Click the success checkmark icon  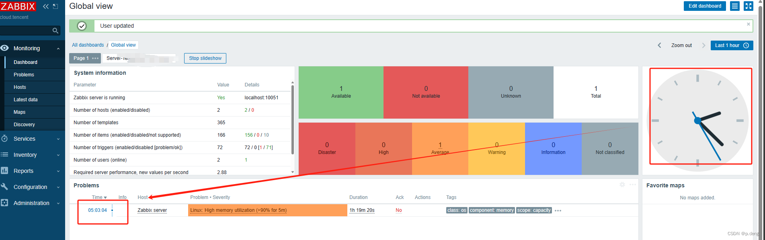pyautogui.click(x=82, y=26)
